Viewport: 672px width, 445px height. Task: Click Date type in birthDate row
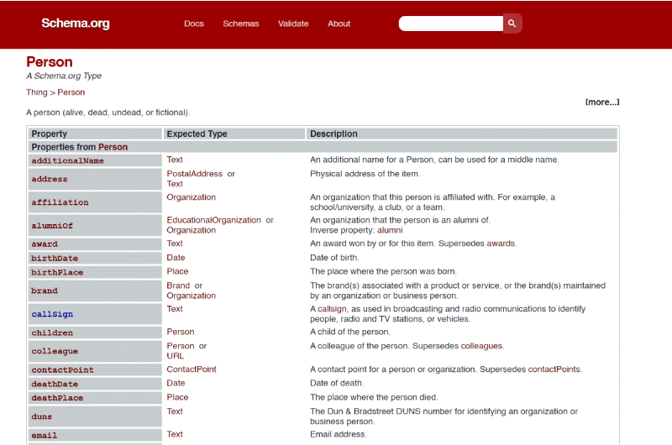tap(176, 258)
